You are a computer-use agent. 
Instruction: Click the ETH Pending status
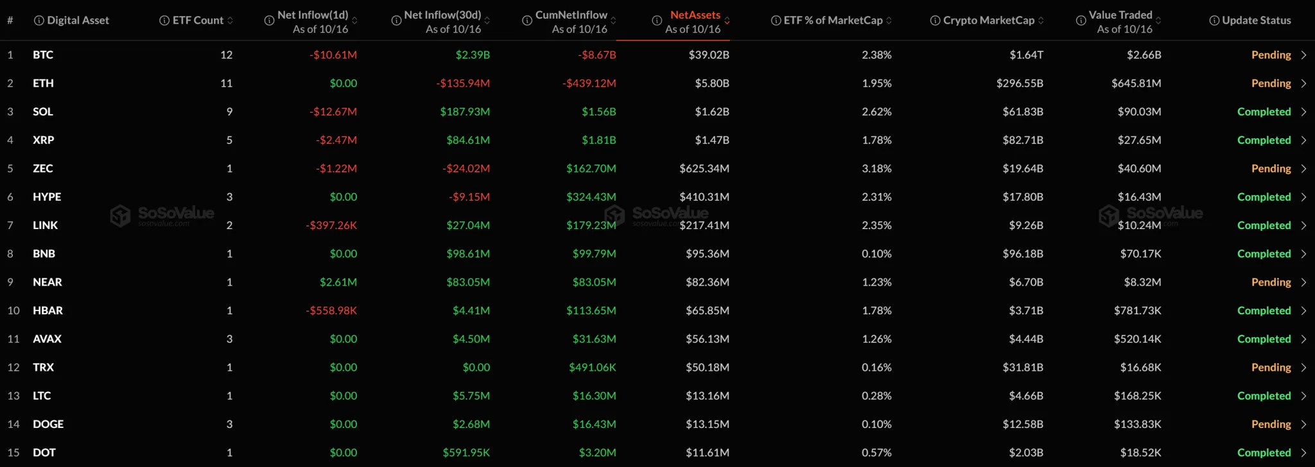pyautogui.click(x=1271, y=83)
